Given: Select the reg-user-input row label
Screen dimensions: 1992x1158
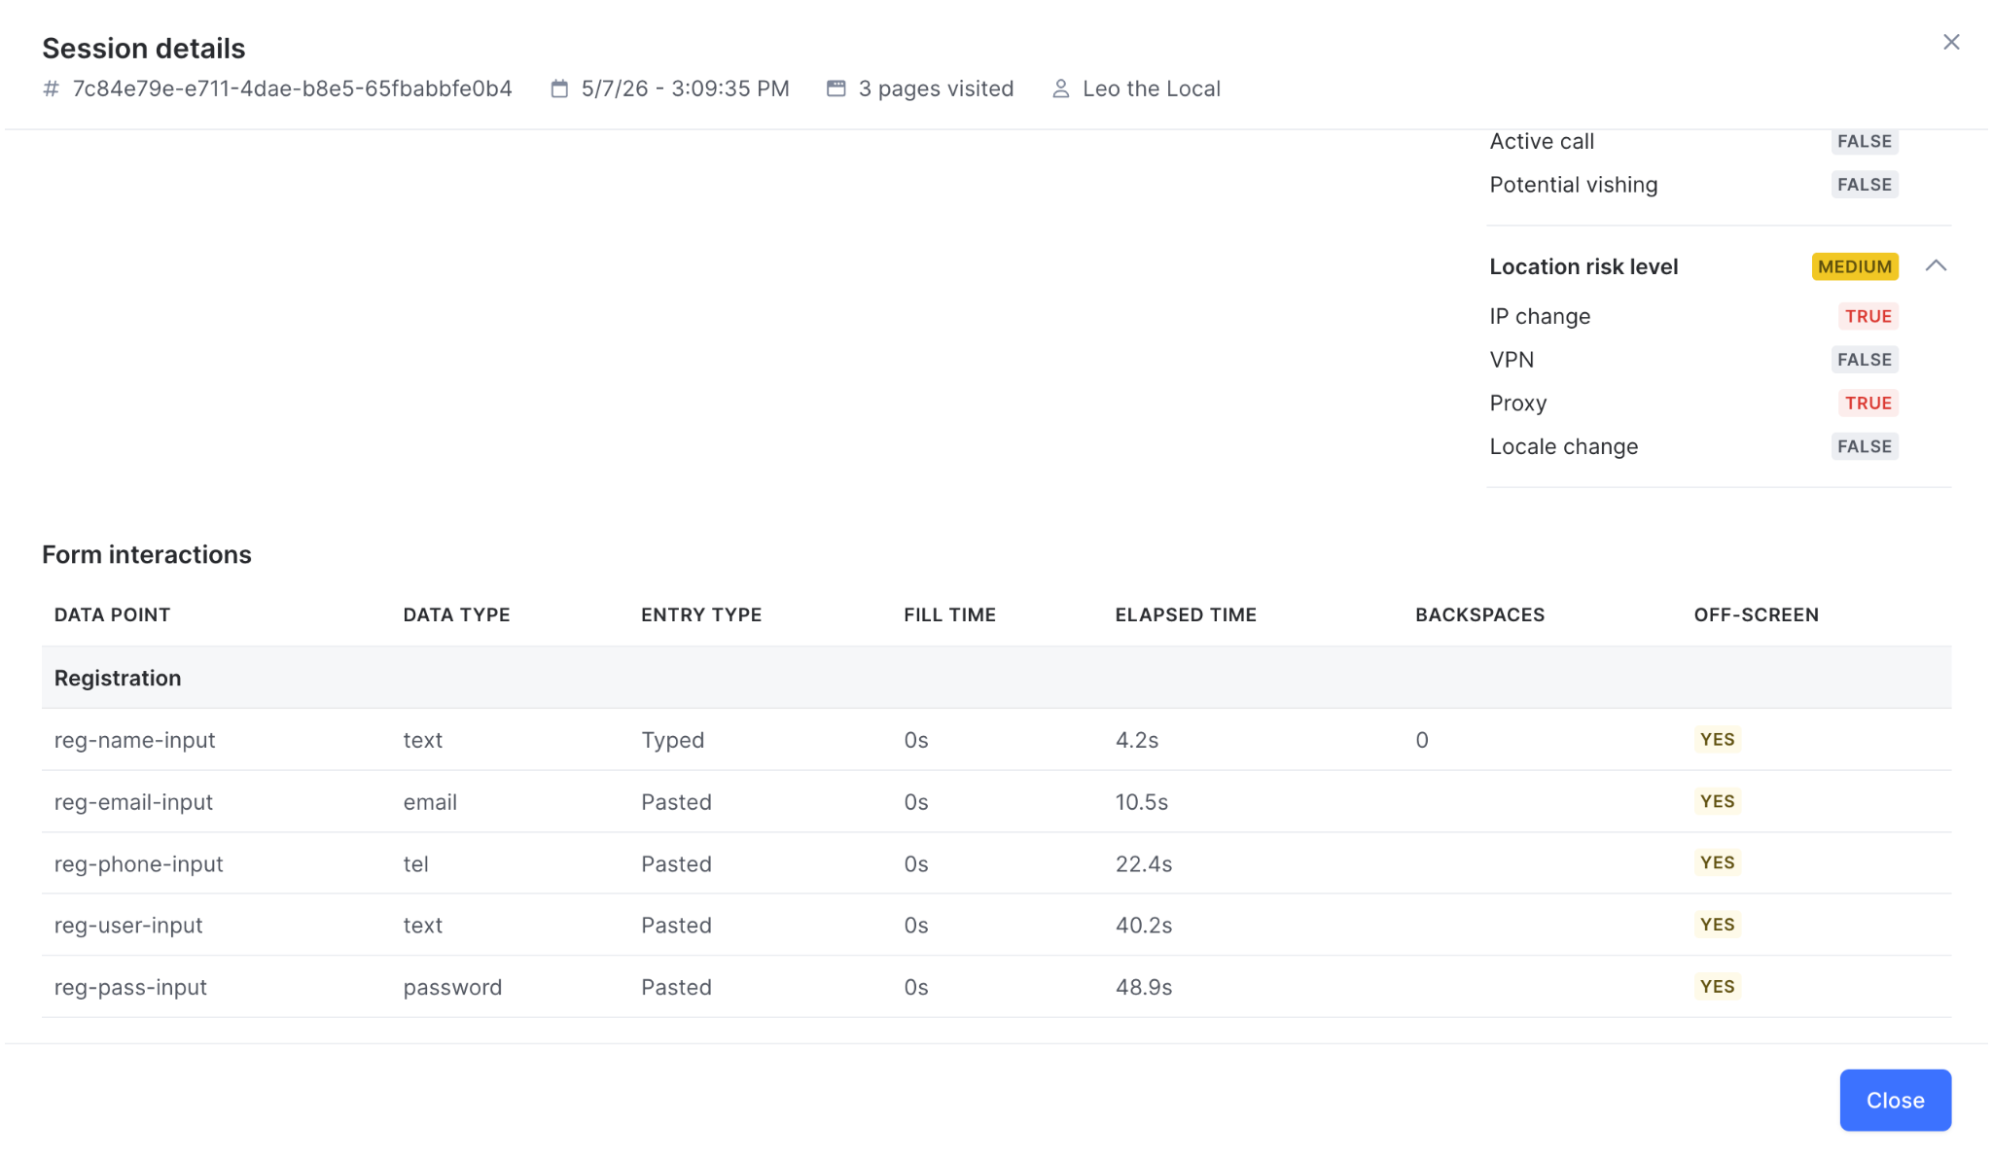Looking at the screenshot, I should [128, 925].
